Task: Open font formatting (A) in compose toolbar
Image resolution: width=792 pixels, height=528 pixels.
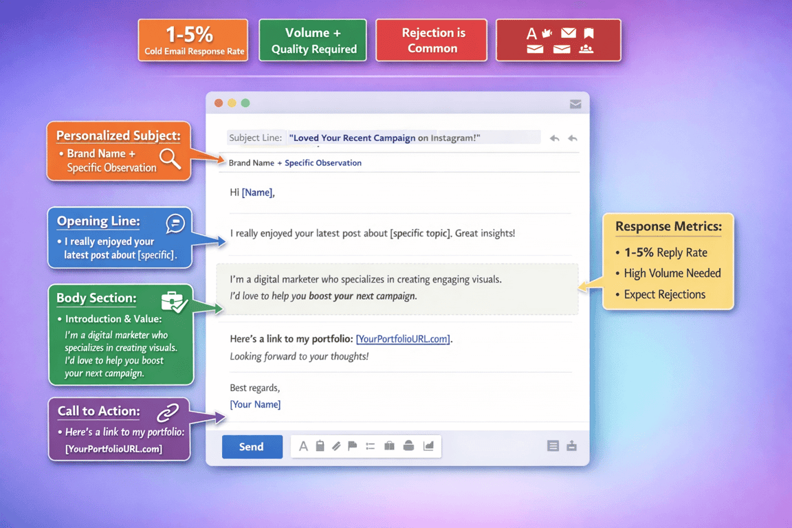Action: 303,446
